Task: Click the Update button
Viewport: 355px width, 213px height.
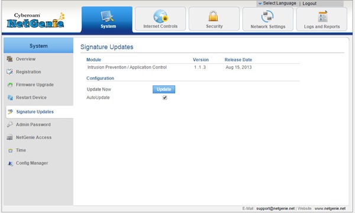Action: [164, 89]
